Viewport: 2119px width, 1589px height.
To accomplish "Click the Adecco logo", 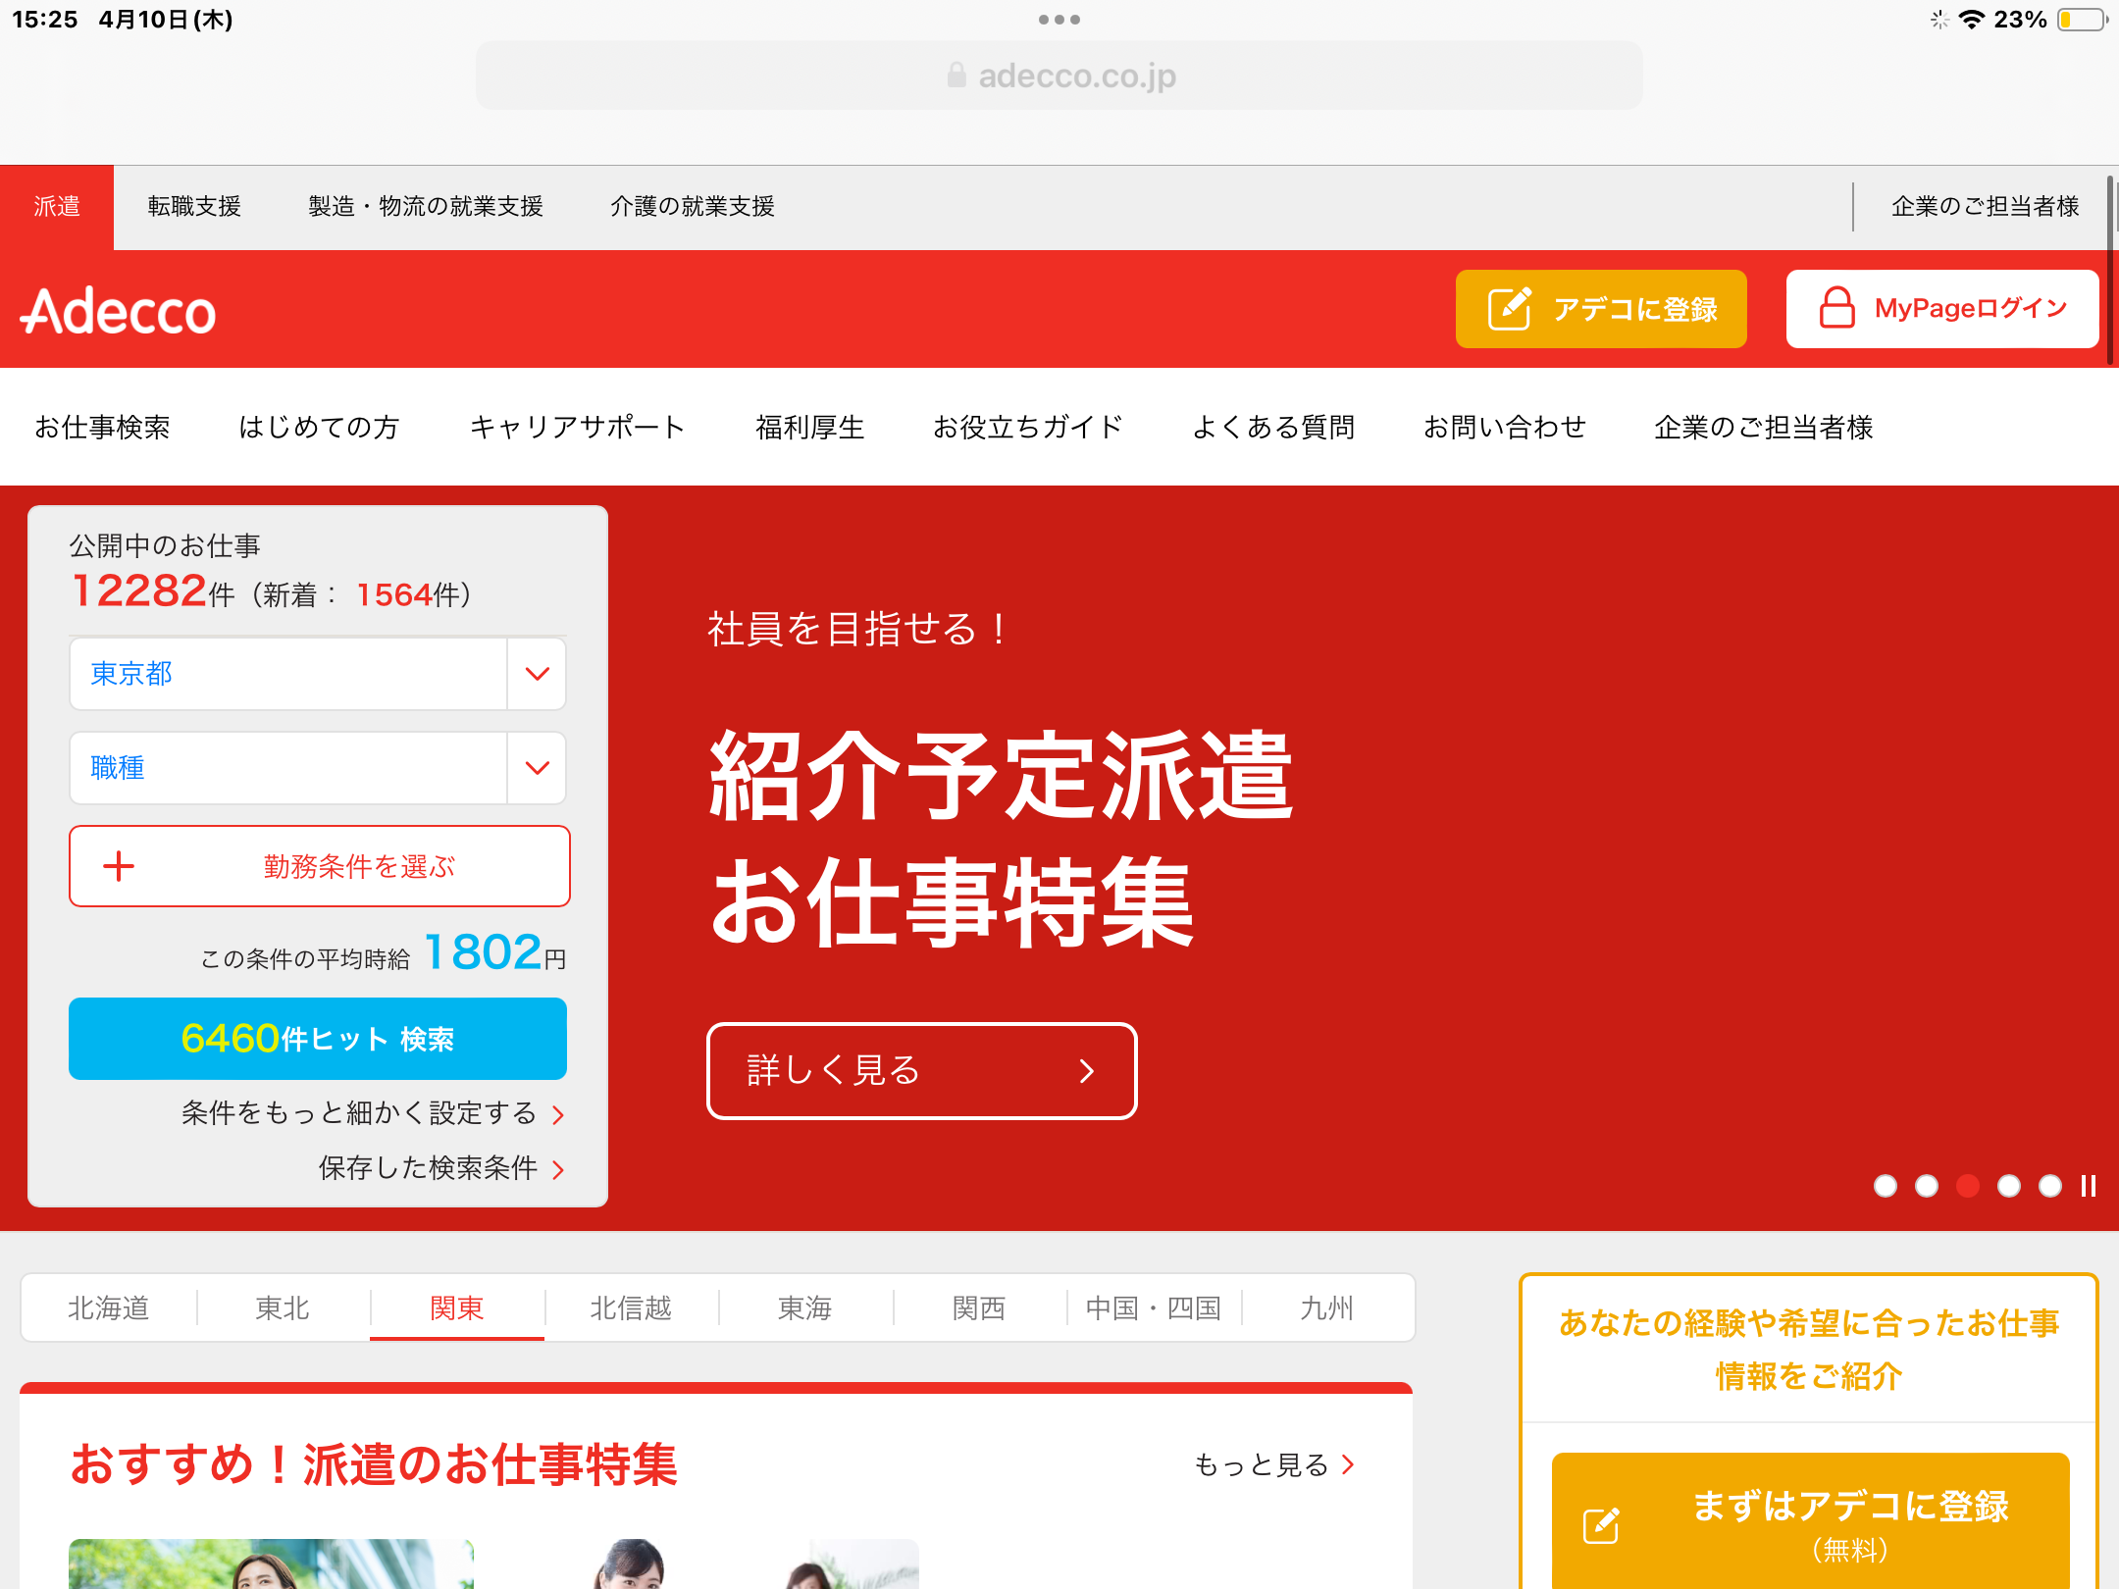I will pos(118,311).
